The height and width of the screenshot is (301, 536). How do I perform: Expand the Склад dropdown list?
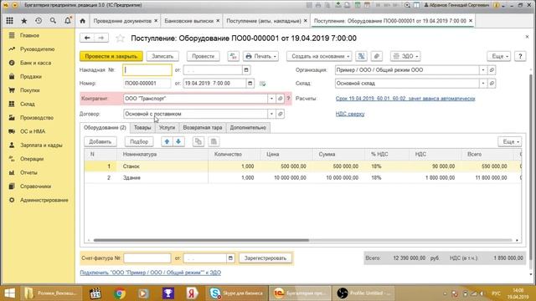483,84
